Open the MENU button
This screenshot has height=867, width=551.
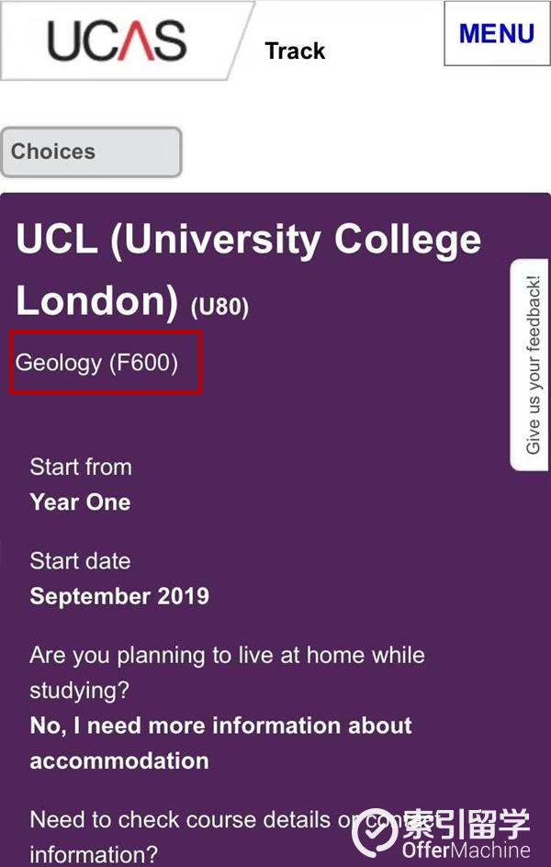pos(497,34)
